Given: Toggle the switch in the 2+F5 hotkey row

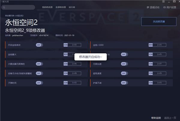Looking at the screenshot, I should [124, 54].
